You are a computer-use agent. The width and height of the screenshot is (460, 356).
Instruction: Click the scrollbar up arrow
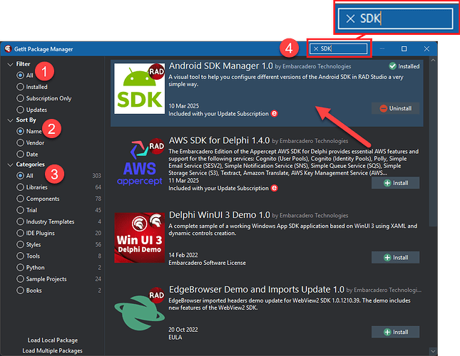coord(433,60)
